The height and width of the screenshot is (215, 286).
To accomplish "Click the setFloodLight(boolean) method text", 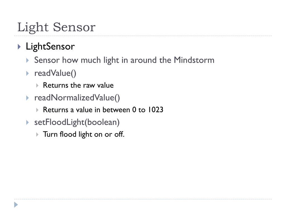I will click(77, 122).
